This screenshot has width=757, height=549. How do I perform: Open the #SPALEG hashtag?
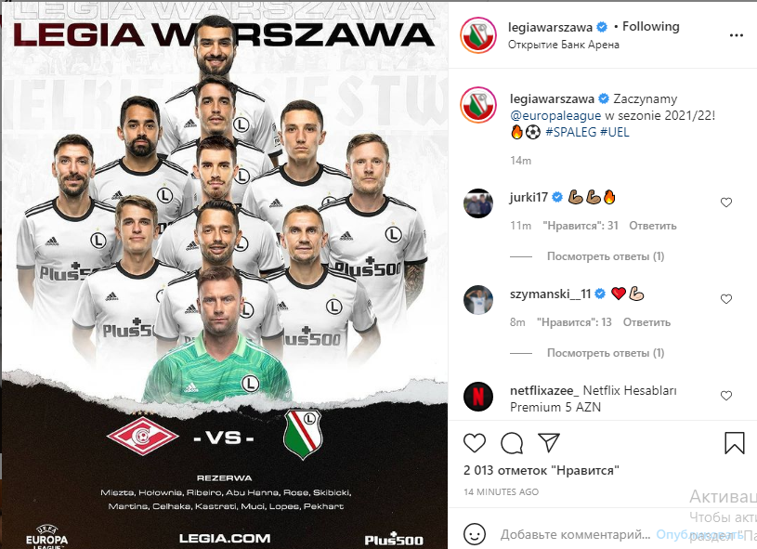pos(570,132)
